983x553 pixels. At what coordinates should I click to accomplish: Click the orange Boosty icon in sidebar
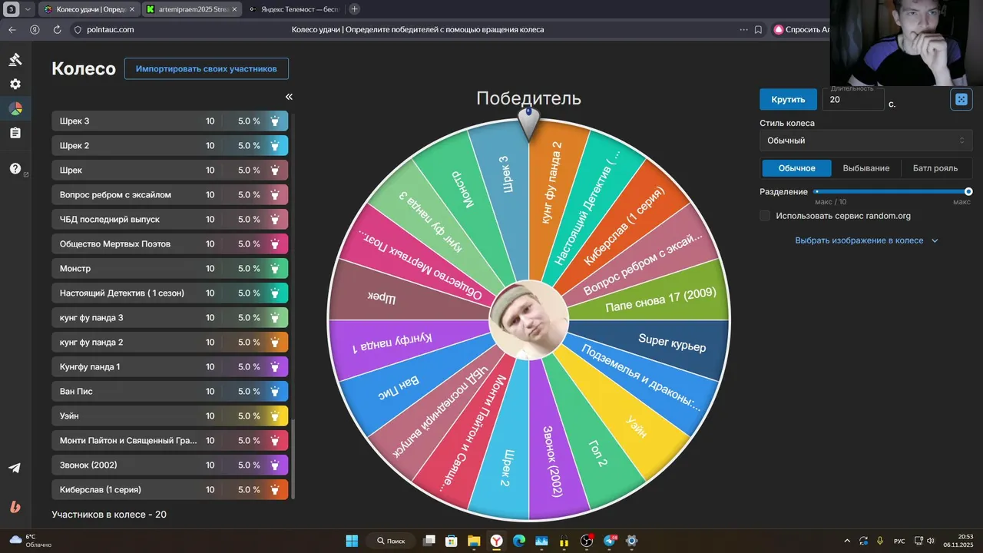pyautogui.click(x=15, y=507)
